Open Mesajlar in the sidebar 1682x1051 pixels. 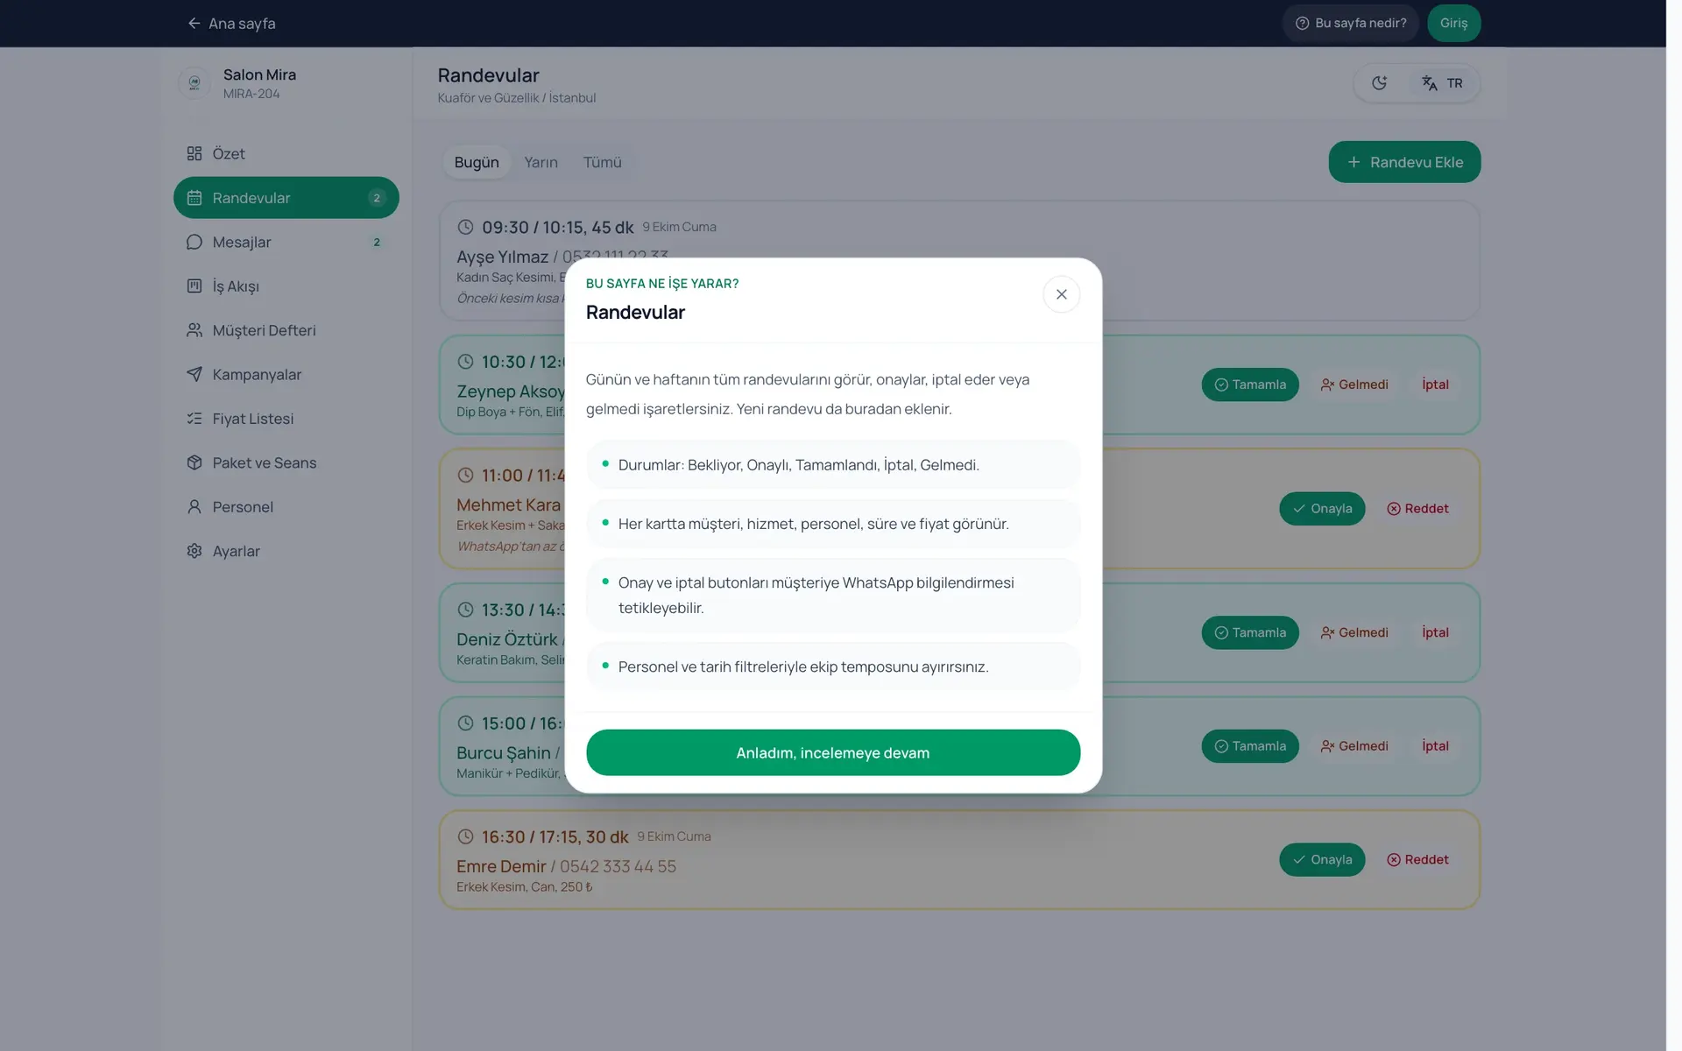286,242
